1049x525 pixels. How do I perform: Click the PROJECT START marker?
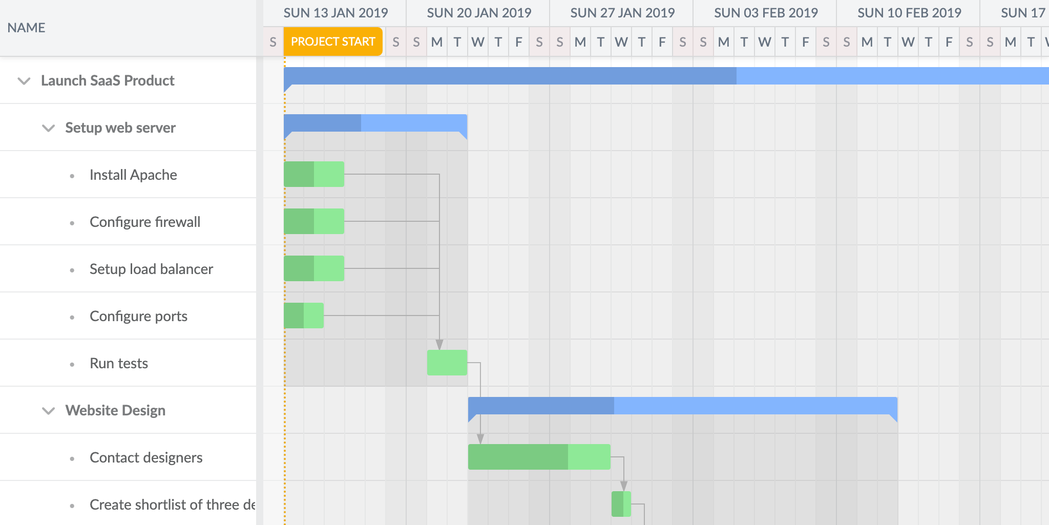[x=333, y=41]
